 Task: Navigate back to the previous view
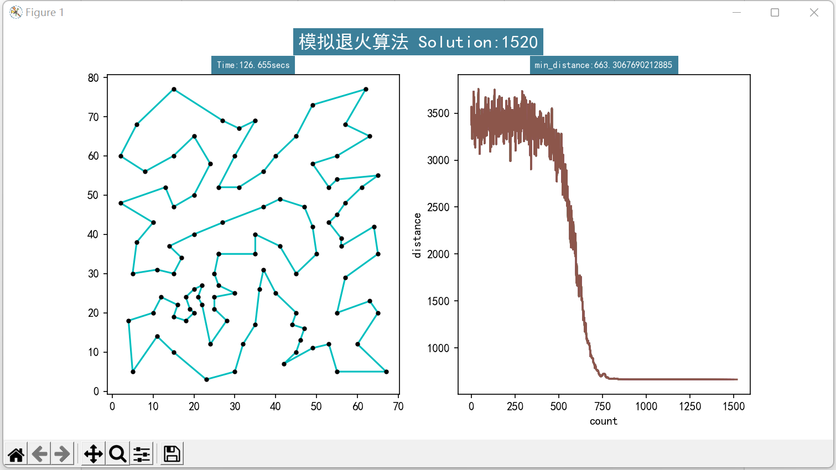click(x=38, y=453)
